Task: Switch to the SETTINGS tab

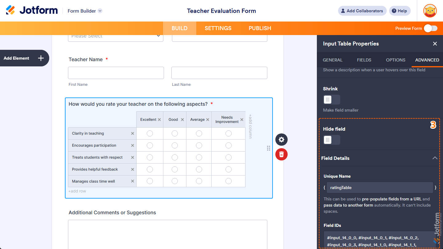Action: pos(218,28)
